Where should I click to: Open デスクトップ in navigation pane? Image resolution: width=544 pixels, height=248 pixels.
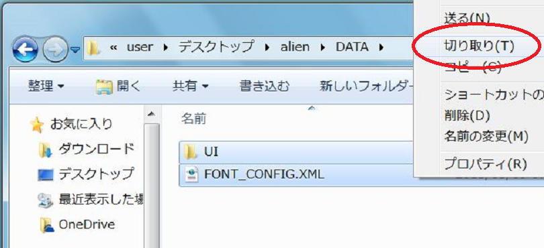96,174
